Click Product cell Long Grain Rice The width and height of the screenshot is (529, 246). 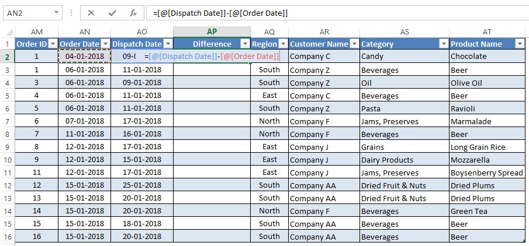coord(487,147)
